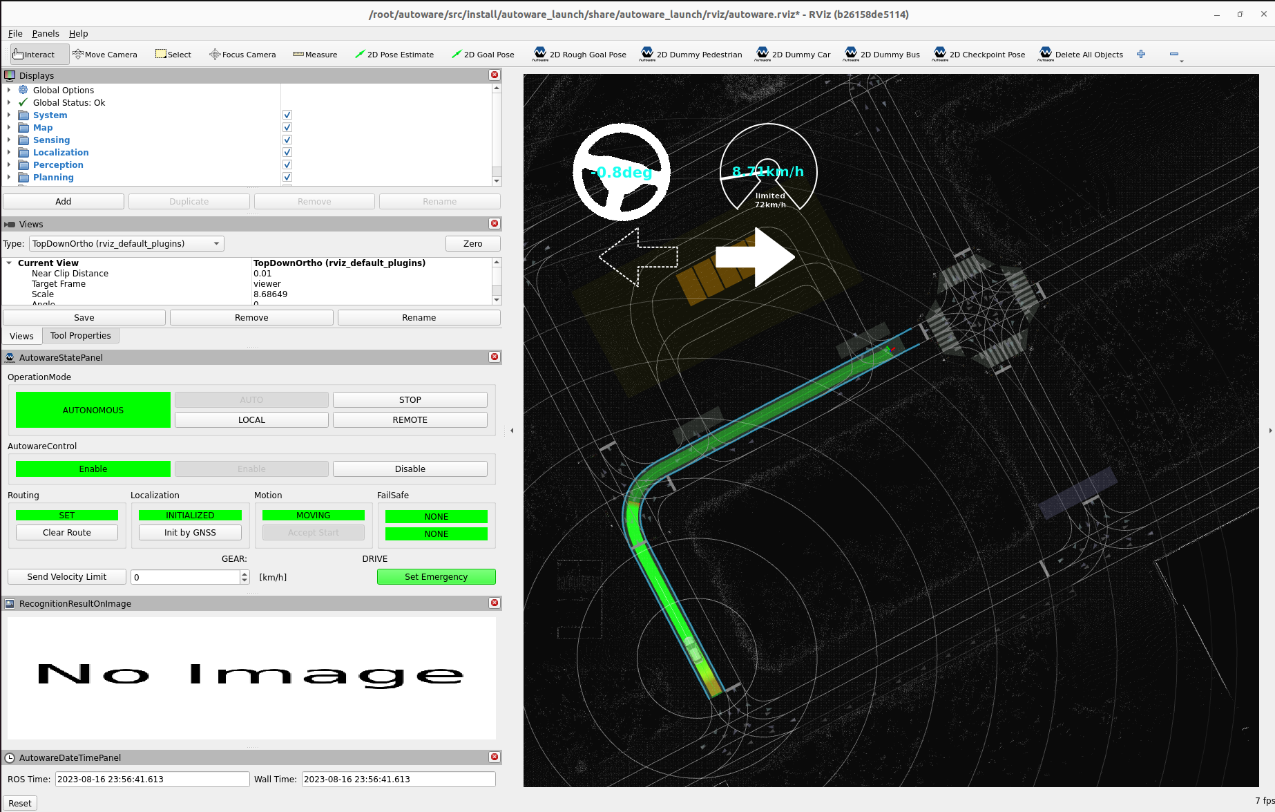The width and height of the screenshot is (1275, 812).
Task: Choose the Select tool
Action: 173,55
